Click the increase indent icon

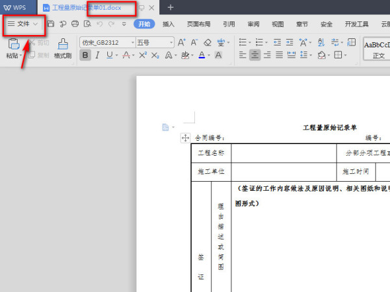click(289, 42)
